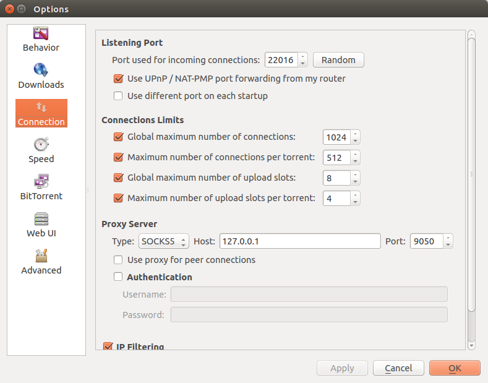Select the Connection arrows icon
The height and width of the screenshot is (383, 488).
[41, 108]
